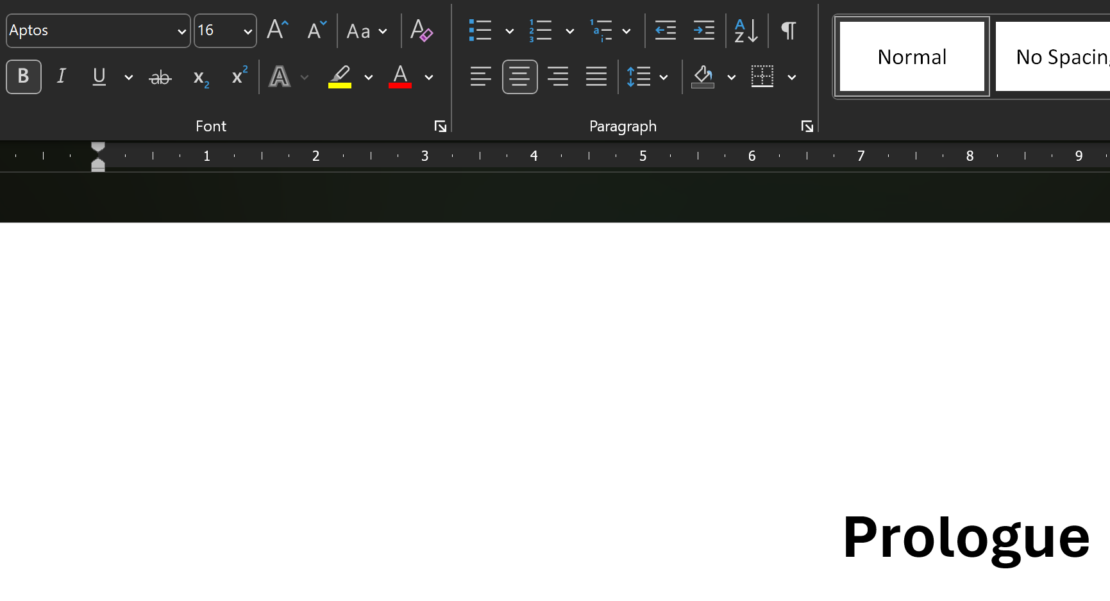The image size is (1110, 601).
Task: Click the Sort A to Z icon
Action: (x=746, y=31)
